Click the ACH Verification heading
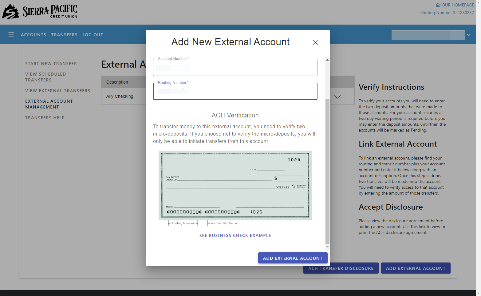481x296 pixels. (x=235, y=115)
